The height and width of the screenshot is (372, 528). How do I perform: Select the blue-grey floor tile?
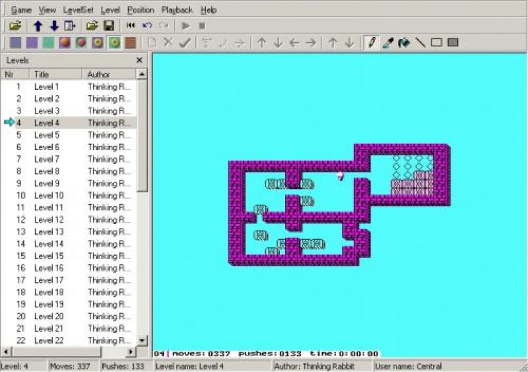[x=15, y=43]
